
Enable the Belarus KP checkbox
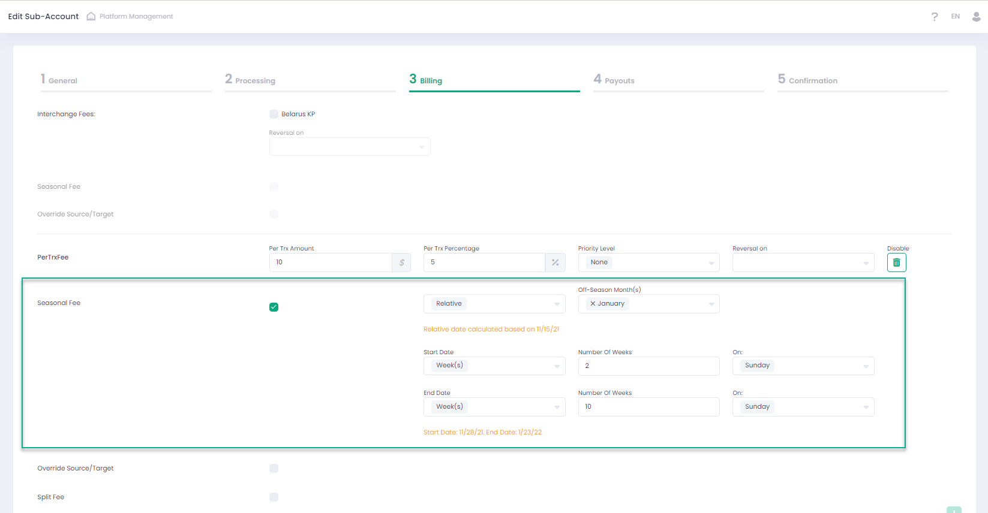pos(274,114)
